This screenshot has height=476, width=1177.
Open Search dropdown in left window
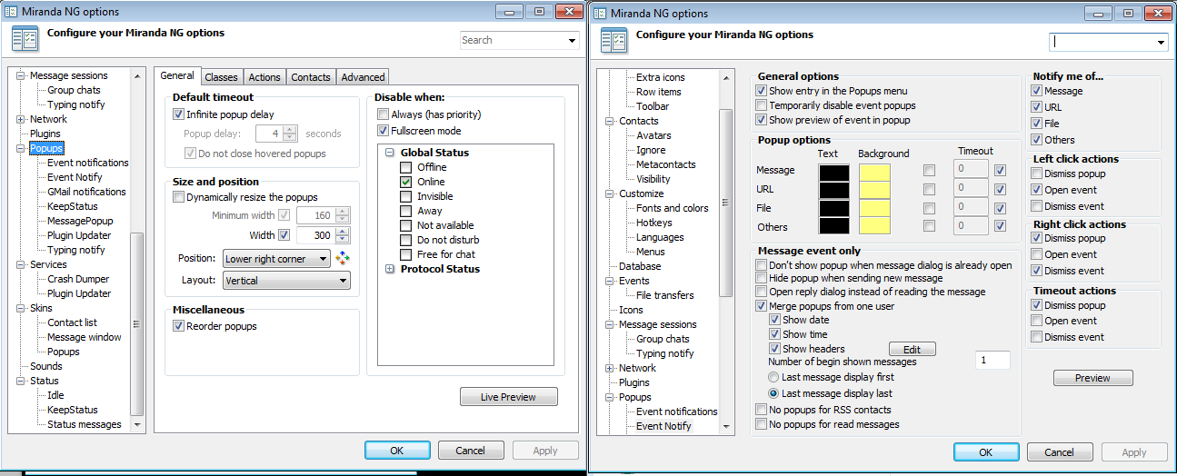tap(572, 41)
